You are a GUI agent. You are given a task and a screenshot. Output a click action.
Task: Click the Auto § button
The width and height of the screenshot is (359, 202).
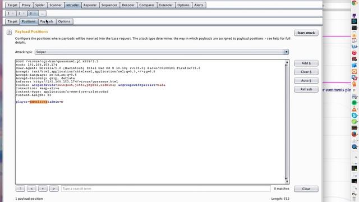[306, 80]
